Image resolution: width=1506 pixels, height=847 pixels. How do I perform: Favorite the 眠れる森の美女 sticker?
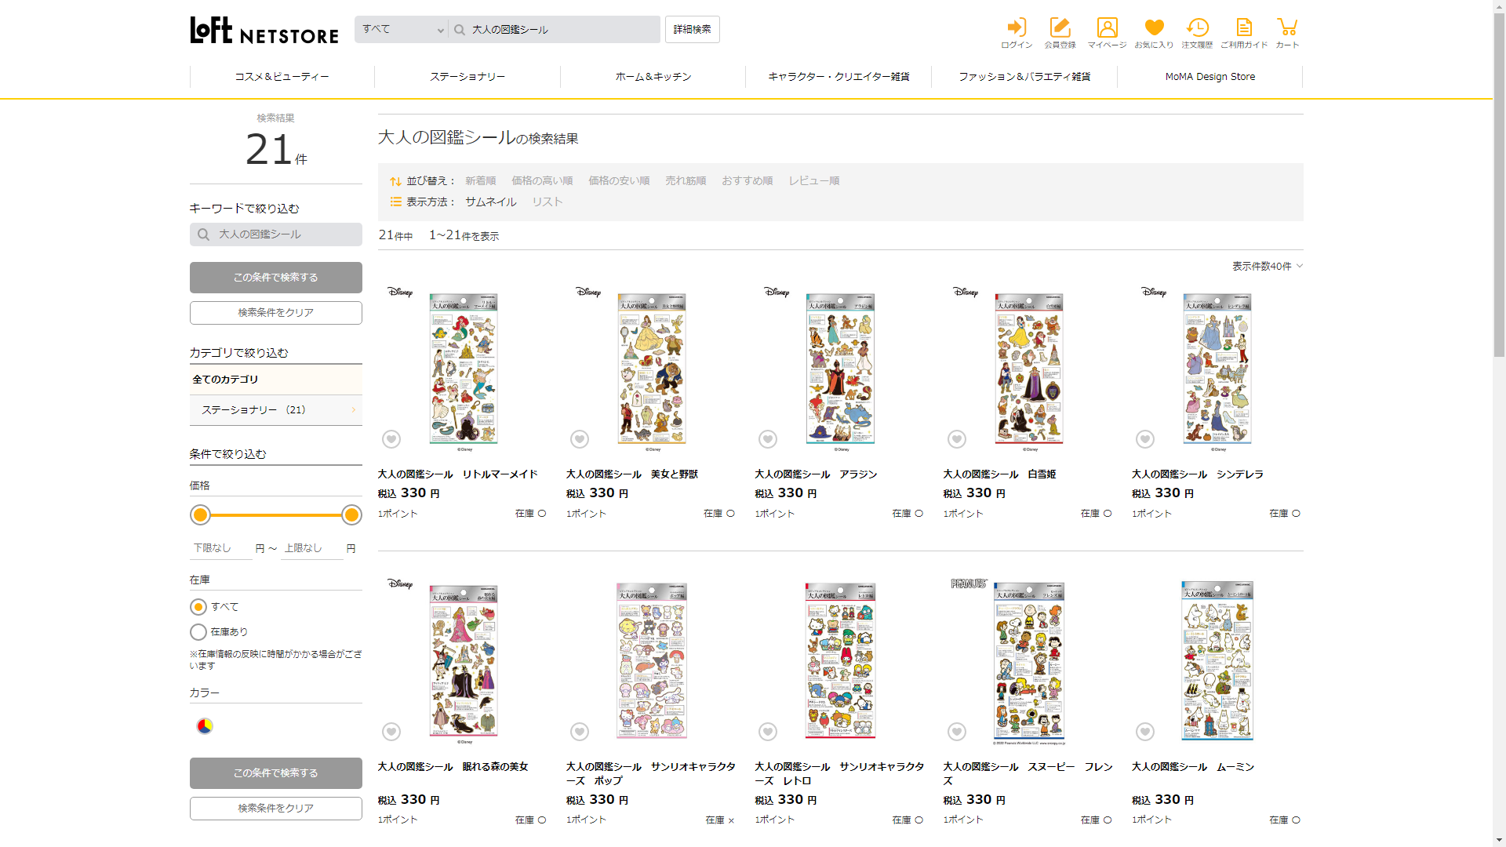pos(391,732)
